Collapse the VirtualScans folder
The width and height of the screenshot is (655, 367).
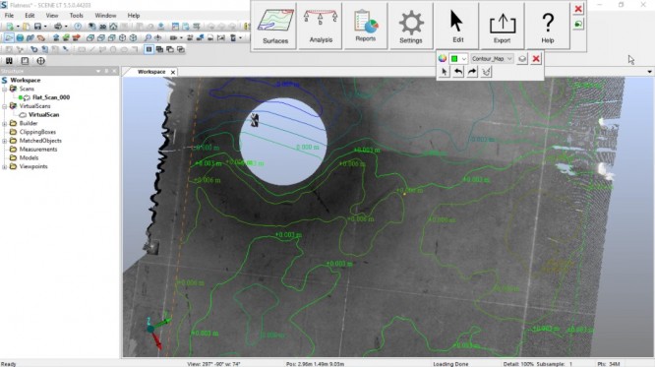pos(5,106)
